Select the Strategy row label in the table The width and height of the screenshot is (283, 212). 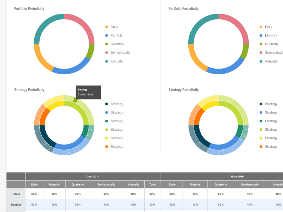pos(15,205)
